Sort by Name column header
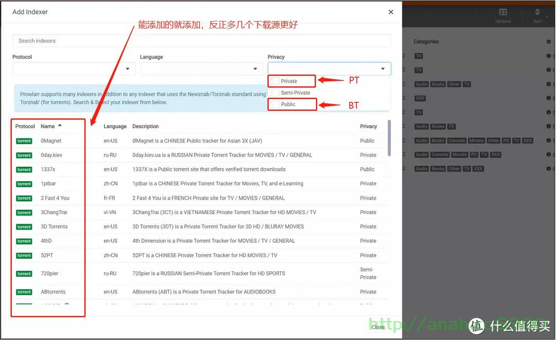556x340 pixels. [47, 127]
